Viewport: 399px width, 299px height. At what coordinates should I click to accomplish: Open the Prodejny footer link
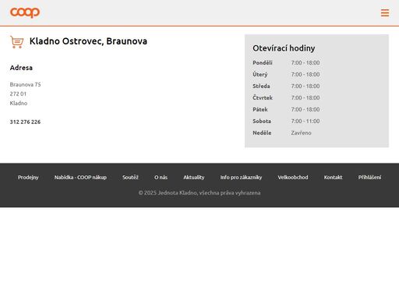tap(28, 178)
